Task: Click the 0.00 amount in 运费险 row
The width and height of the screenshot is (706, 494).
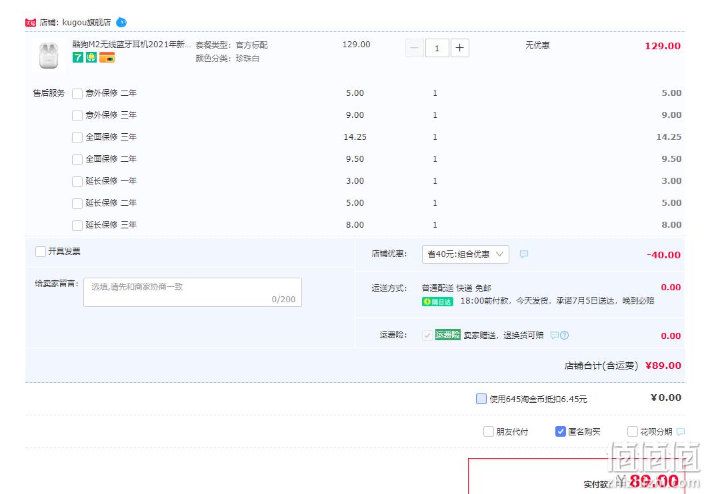Action: (x=671, y=336)
